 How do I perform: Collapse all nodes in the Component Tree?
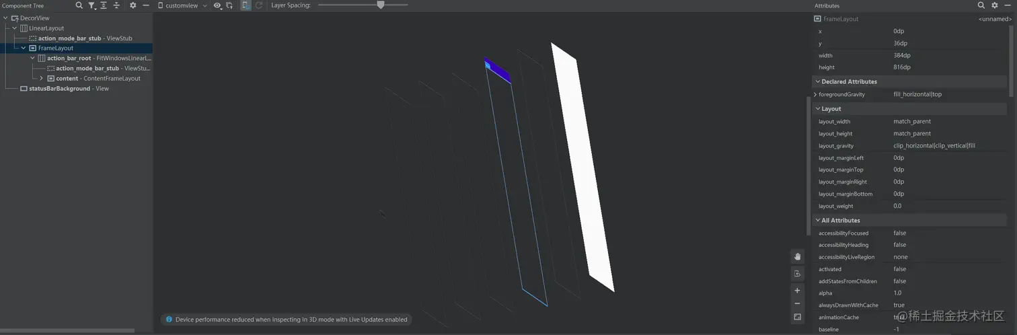pos(116,5)
